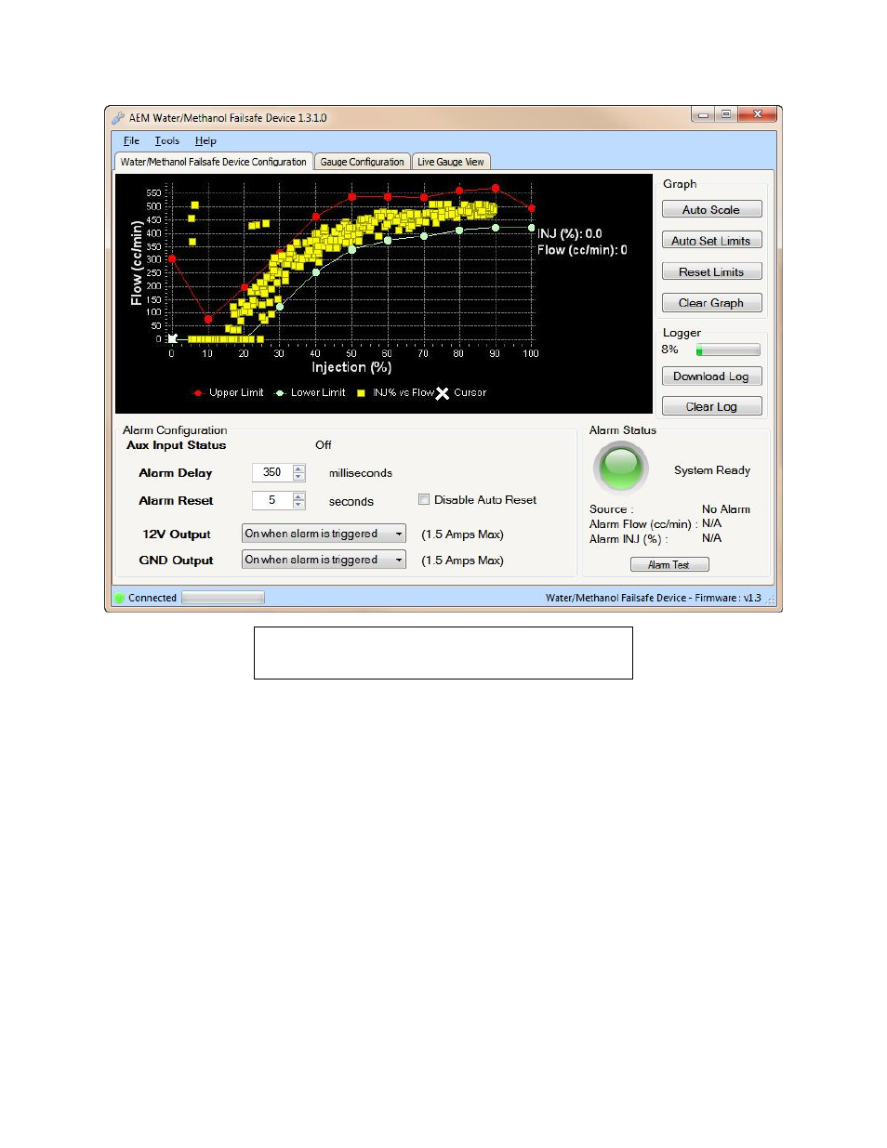Click the Alarm Test button
The height and width of the screenshot is (1148, 887).
pos(669,564)
